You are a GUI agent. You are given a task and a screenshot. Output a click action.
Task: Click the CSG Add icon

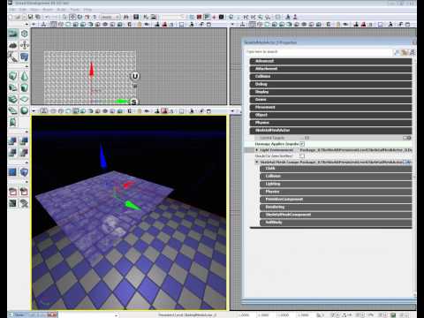tap(13, 141)
